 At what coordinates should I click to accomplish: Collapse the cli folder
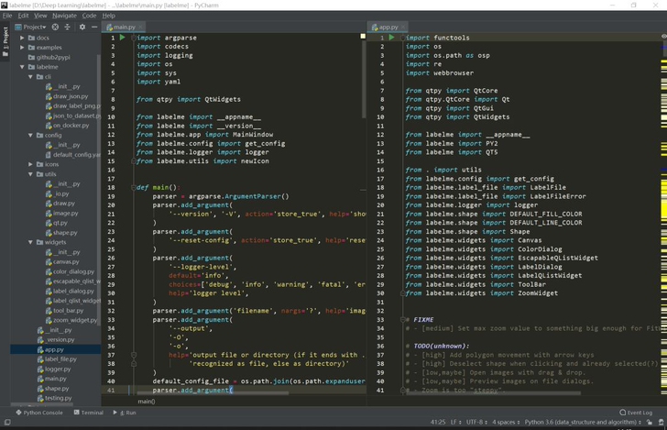tap(30, 77)
